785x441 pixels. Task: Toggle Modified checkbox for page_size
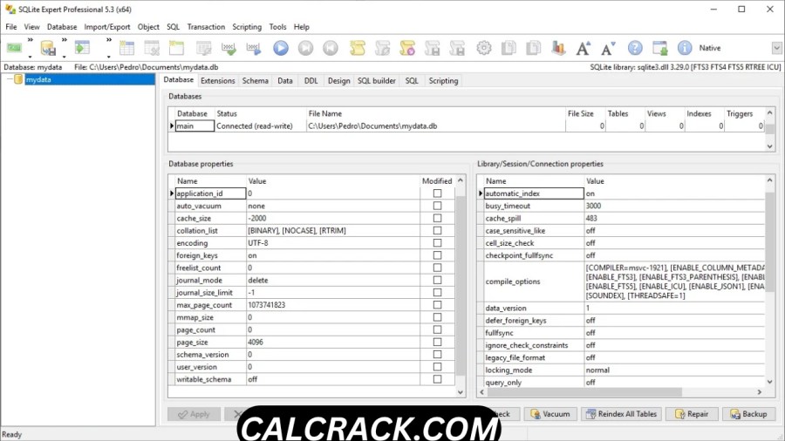(437, 342)
